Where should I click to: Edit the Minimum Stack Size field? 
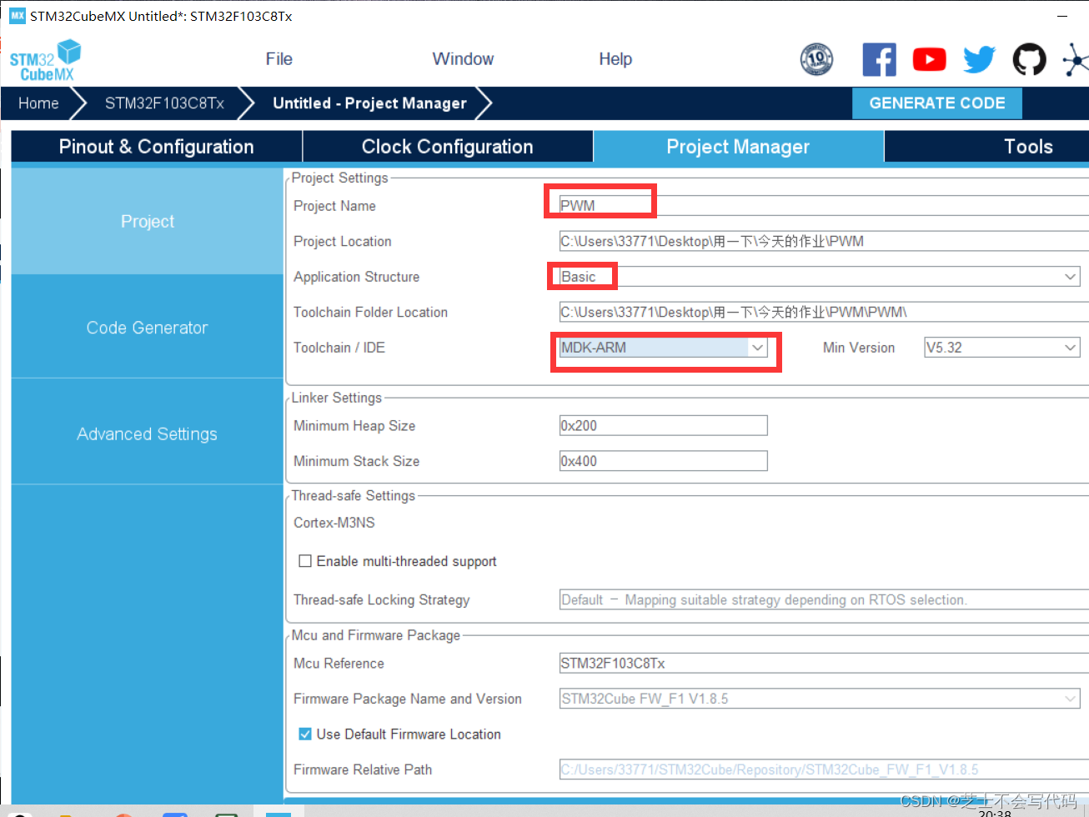point(663,461)
